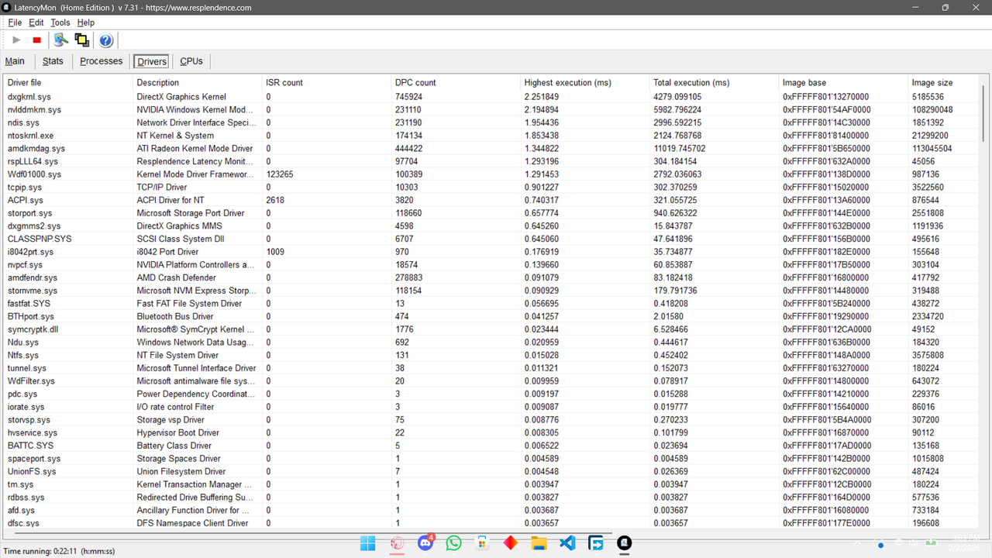
Task: Click the image size value 108290048
Action: tap(933, 110)
